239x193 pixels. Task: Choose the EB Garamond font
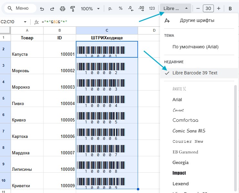click(185, 152)
